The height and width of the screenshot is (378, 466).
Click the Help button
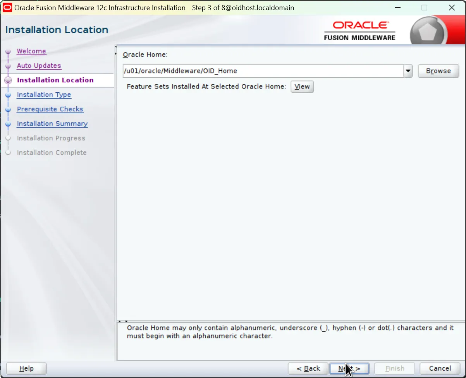tap(26, 369)
